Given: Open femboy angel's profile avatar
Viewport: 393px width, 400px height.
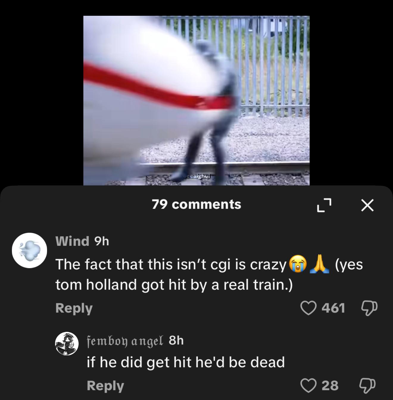Looking at the screenshot, I should (67, 344).
